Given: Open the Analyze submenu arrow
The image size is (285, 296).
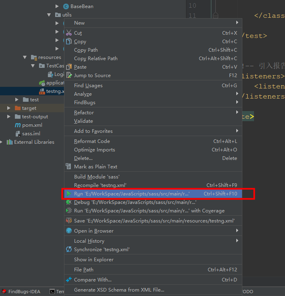Looking at the screenshot, I should tap(237, 94).
